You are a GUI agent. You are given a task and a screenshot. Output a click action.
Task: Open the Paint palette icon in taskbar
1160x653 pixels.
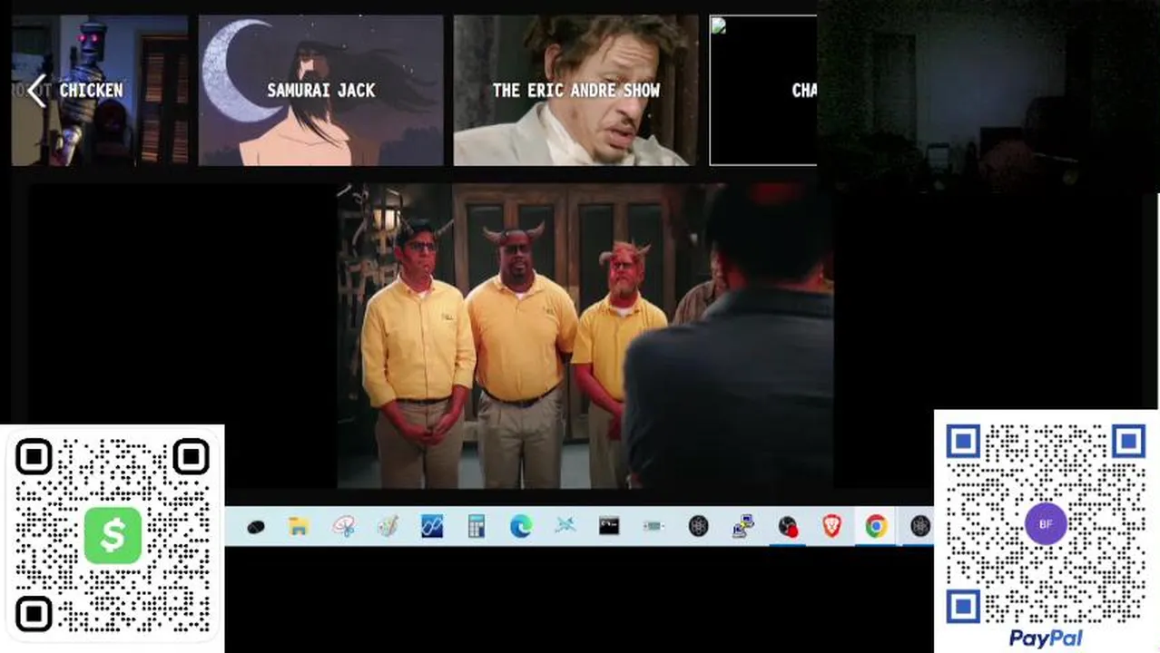pyautogui.click(x=388, y=526)
